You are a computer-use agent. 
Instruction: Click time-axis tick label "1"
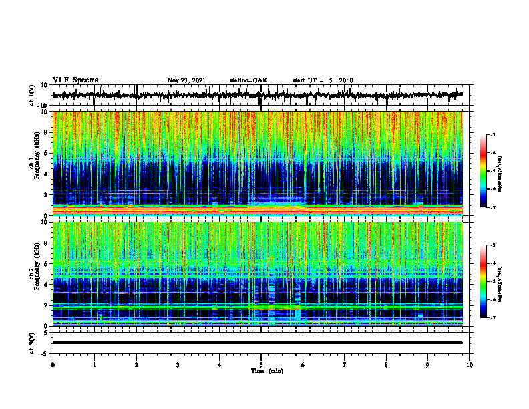(94, 365)
